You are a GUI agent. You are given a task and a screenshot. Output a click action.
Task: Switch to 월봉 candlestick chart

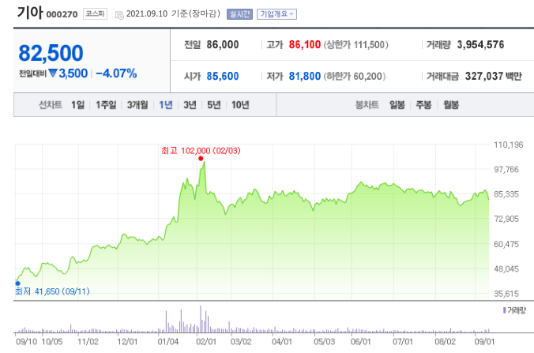point(451,105)
